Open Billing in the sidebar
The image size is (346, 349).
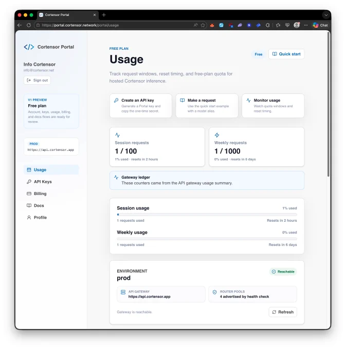(x=51, y=193)
